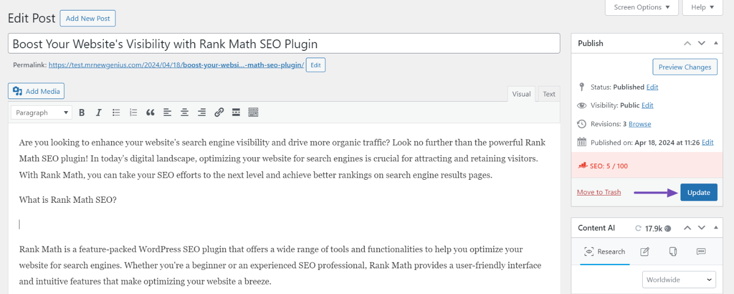The width and height of the screenshot is (734, 294).
Task: Switch to the Text editor tab
Action: click(549, 94)
